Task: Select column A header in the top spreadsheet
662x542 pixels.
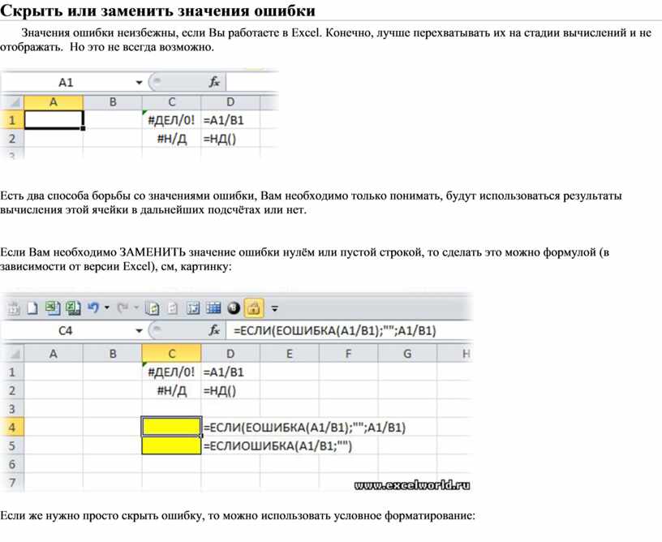Action: 54,102
